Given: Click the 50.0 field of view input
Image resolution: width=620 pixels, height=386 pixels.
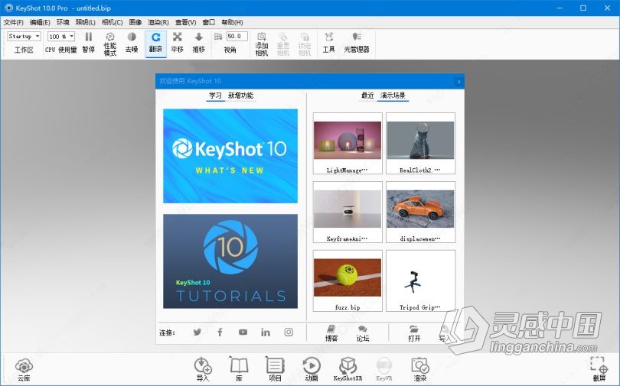Looking at the screenshot, I should pos(237,37).
